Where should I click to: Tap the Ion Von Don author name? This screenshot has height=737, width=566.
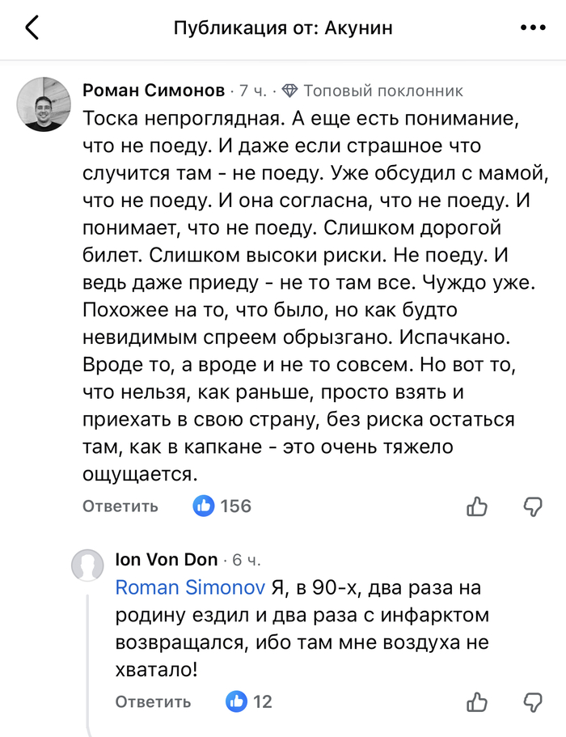167,559
